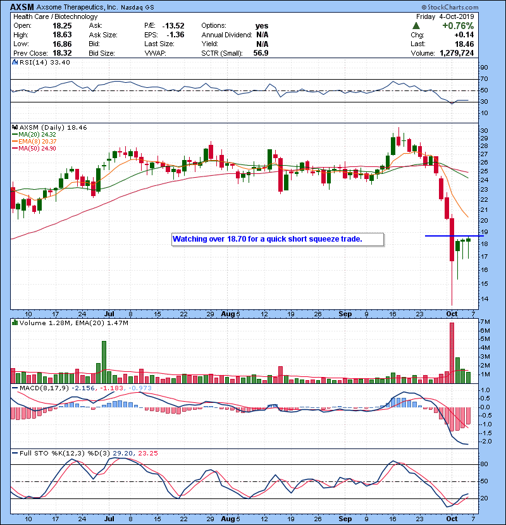Screen dimensions: 506x525
Task: Click the blue 18.70 resistance line
Action: point(454,236)
